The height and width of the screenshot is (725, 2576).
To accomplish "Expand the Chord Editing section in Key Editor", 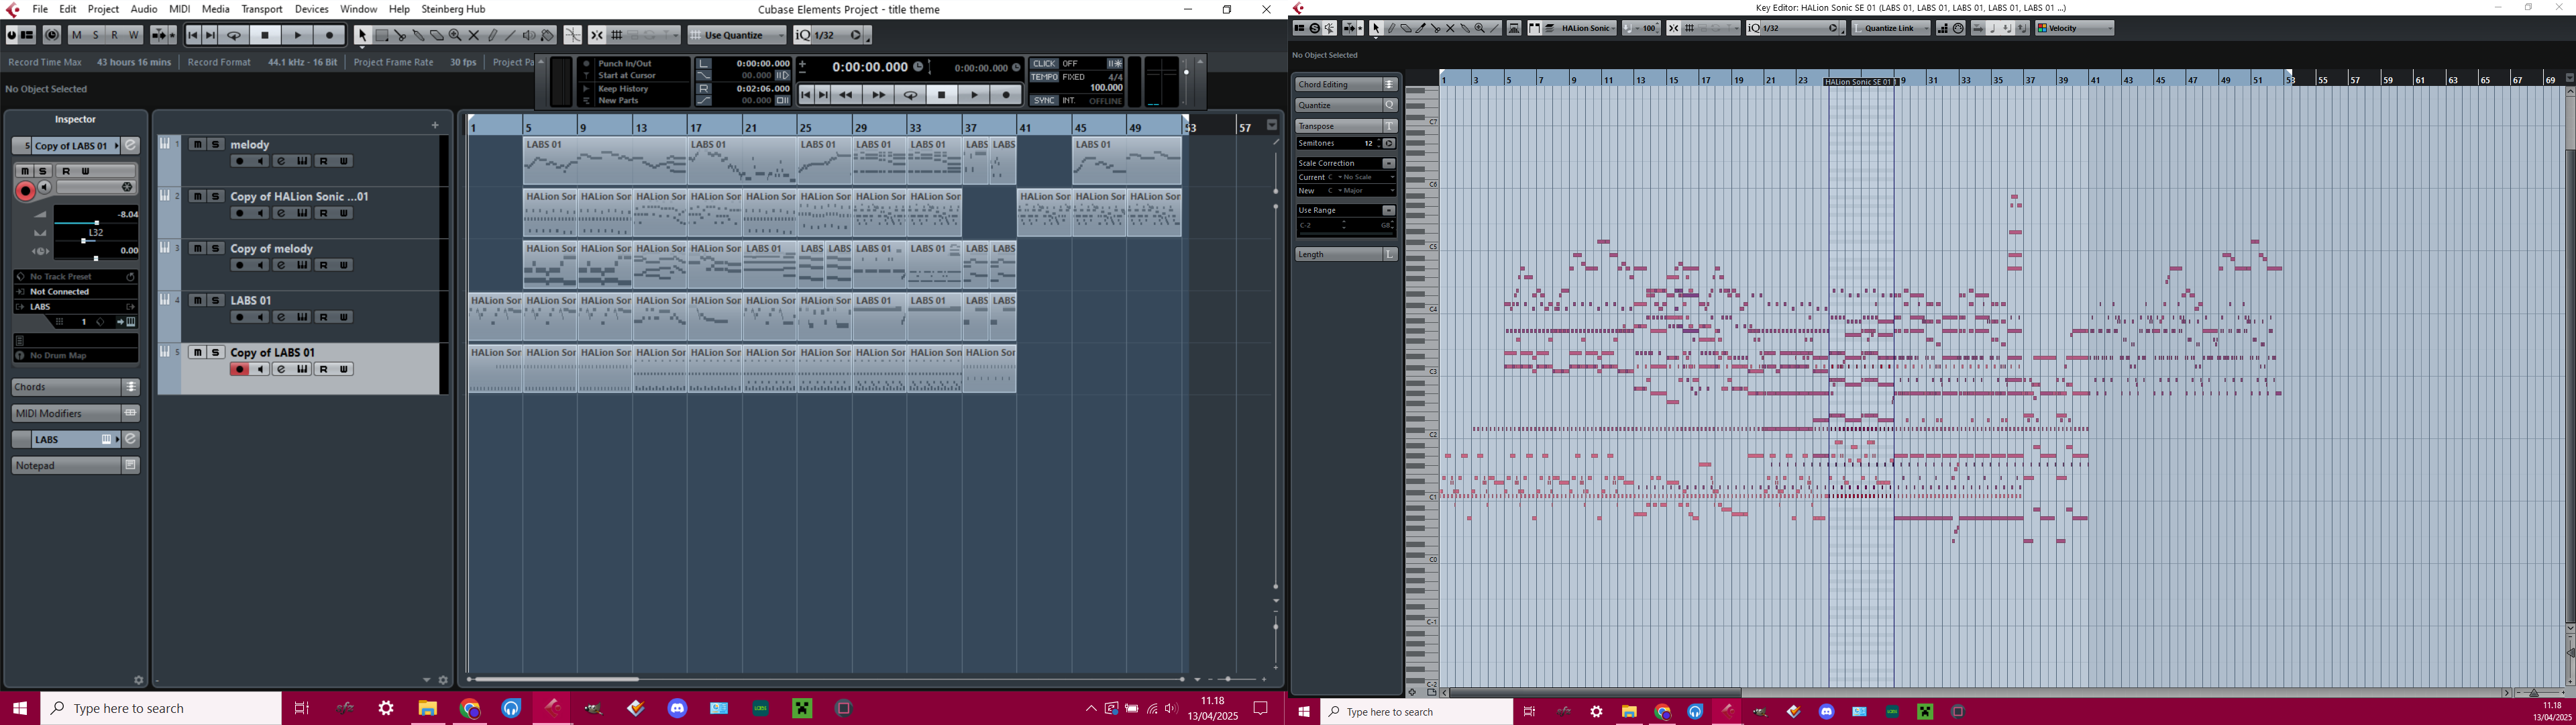I will click(1346, 84).
